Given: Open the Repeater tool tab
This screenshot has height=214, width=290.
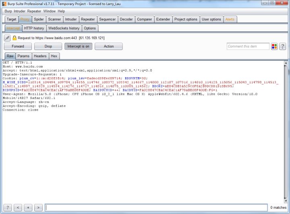Looking at the screenshot, I should (88, 19).
